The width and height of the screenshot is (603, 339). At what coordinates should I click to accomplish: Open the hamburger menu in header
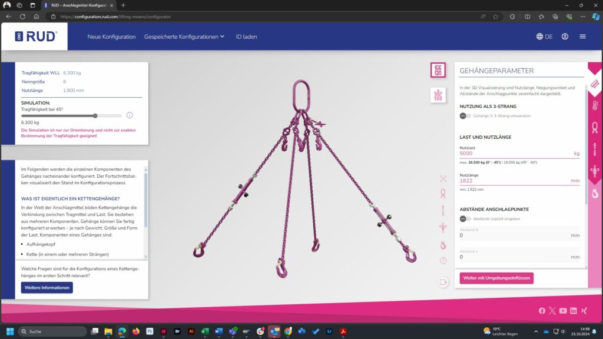(x=582, y=36)
